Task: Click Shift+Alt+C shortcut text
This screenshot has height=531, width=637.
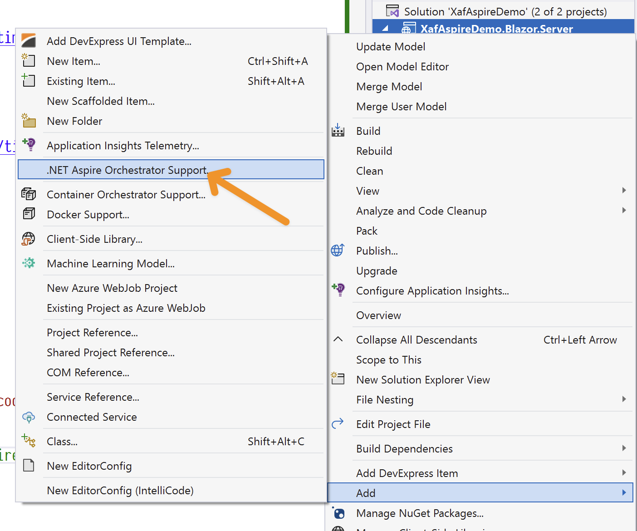Action: [276, 442]
